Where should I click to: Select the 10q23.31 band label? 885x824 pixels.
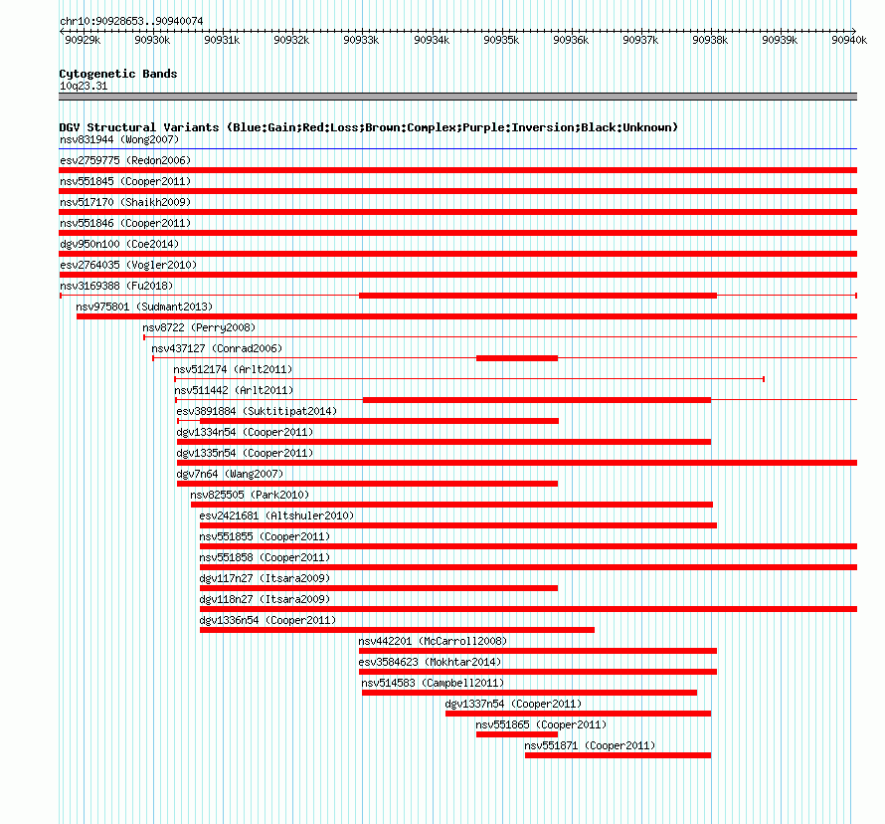click(x=84, y=86)
